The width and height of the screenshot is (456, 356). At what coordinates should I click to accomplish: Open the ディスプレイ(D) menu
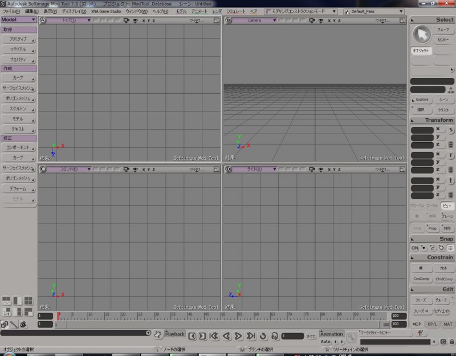(x=74, y=11)
